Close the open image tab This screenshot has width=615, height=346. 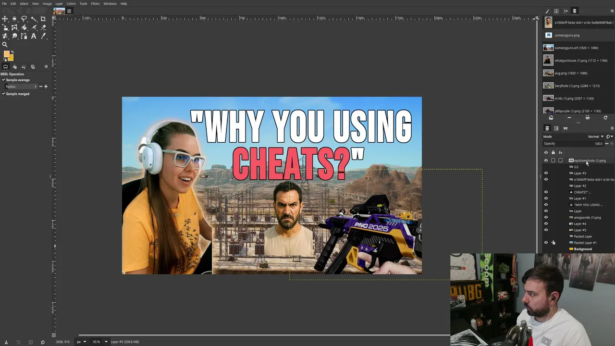pos(69,11)
